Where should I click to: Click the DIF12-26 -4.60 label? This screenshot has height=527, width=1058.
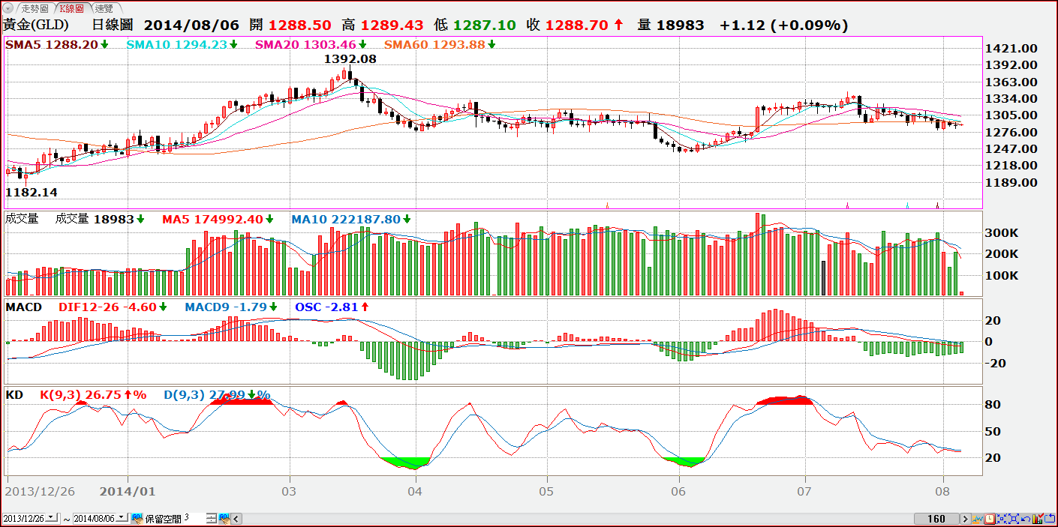107,307
